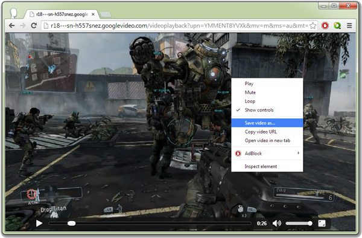Close the googlevideo browser tab
Screen dimensions: 362x238
click(x=93, y=14)
